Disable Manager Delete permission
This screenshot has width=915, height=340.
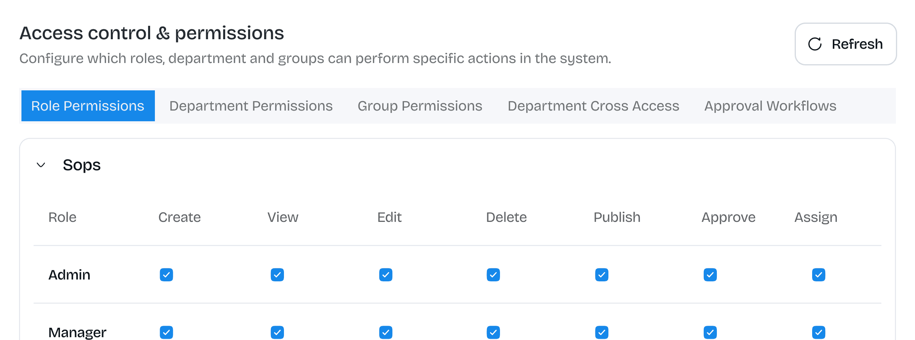tap(493, 332)
